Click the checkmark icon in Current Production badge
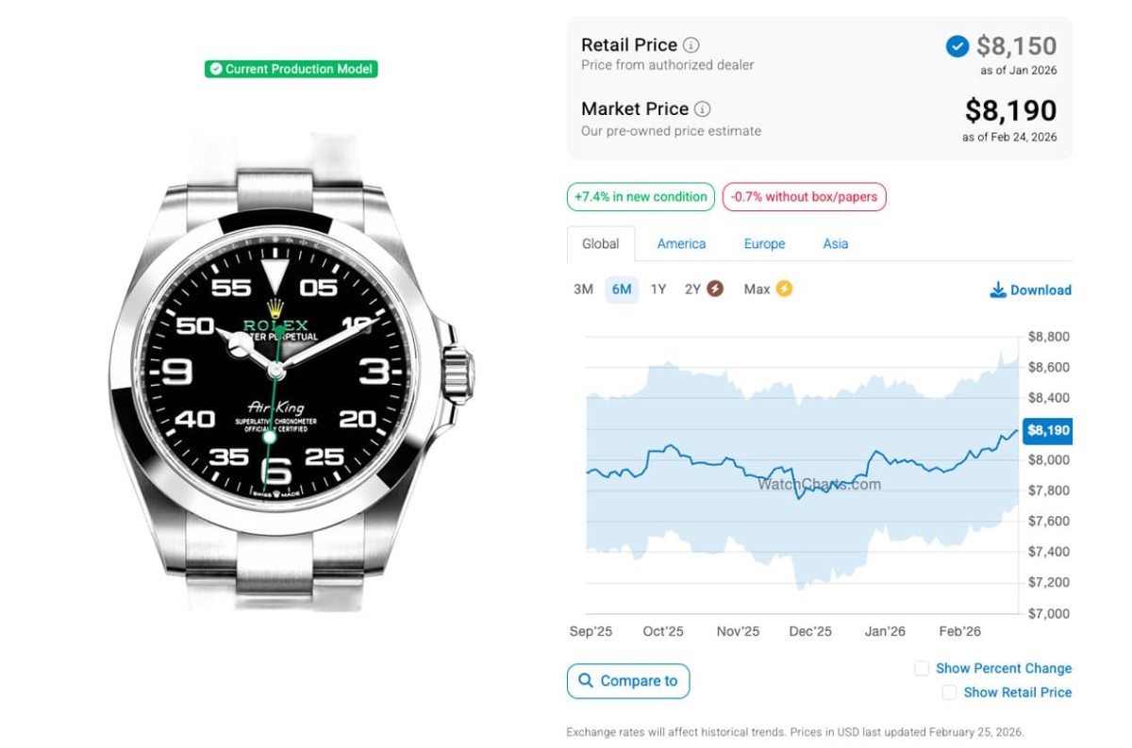Screen dimensions: 1132x748 pyautogui.click(x=216, y=69)
